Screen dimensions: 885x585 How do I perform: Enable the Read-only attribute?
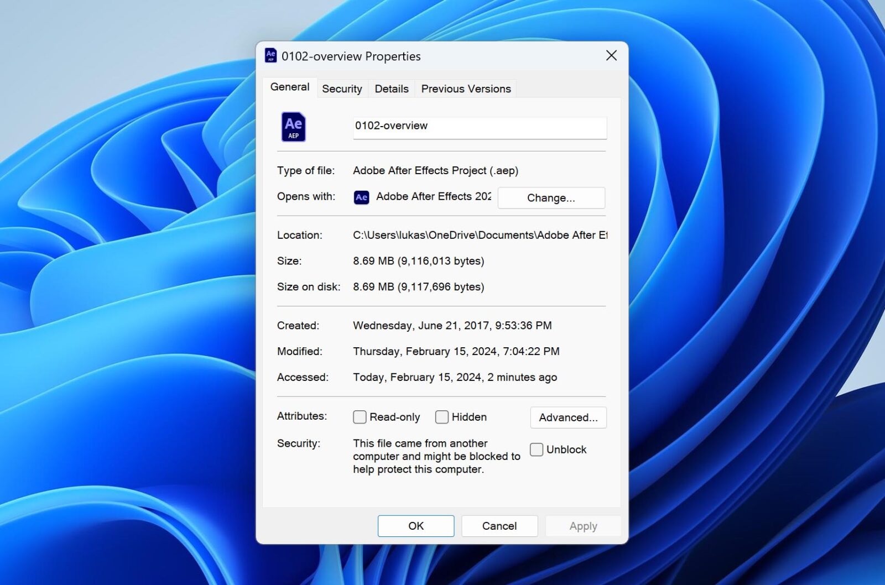[x=360, y=417]
